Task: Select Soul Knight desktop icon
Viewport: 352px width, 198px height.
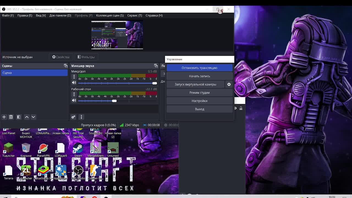Action: click(x=95, y=132)
